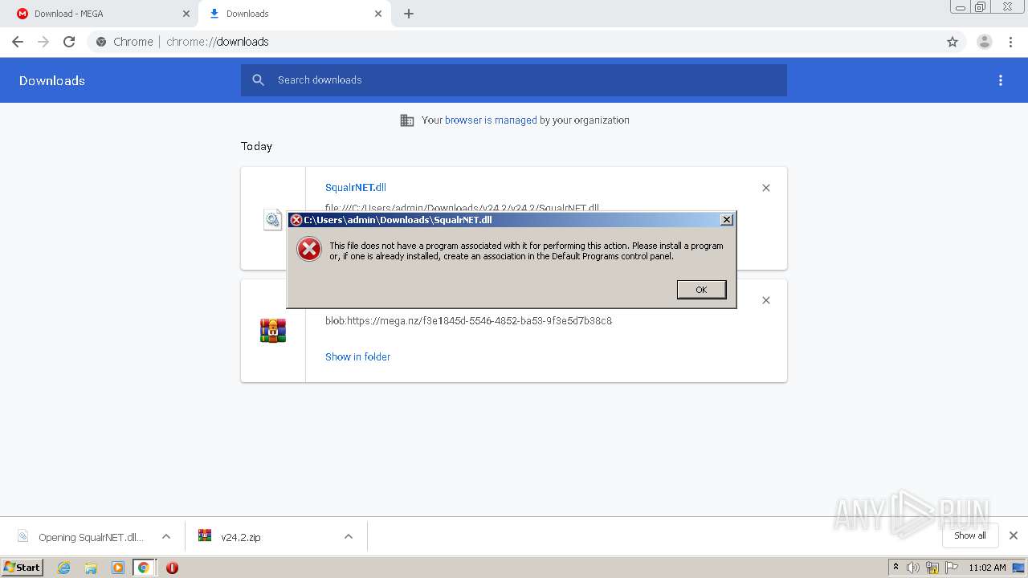
Task: Open a new browser tab
Action: pyautogui.click(x=409, y=14)
